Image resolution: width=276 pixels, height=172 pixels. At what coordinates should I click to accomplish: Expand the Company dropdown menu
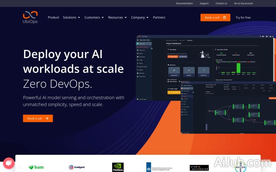click(x=140, y=17)
